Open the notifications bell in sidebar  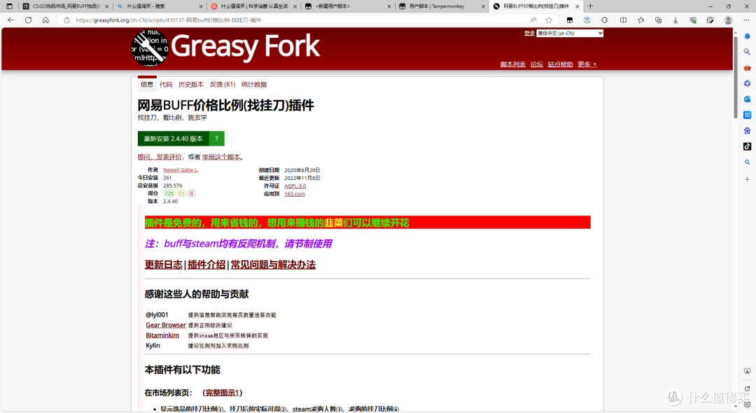click(x=747, y=36)
